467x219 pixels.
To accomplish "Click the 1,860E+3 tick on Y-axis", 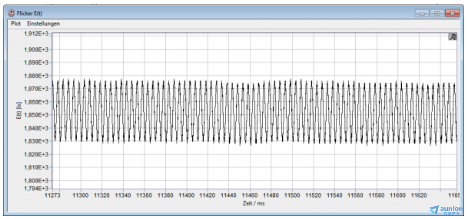I will coord(36,102).
